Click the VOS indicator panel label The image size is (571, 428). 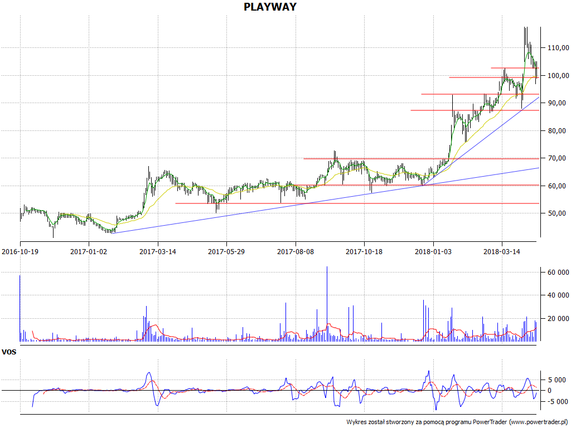(x=9, y=352)
